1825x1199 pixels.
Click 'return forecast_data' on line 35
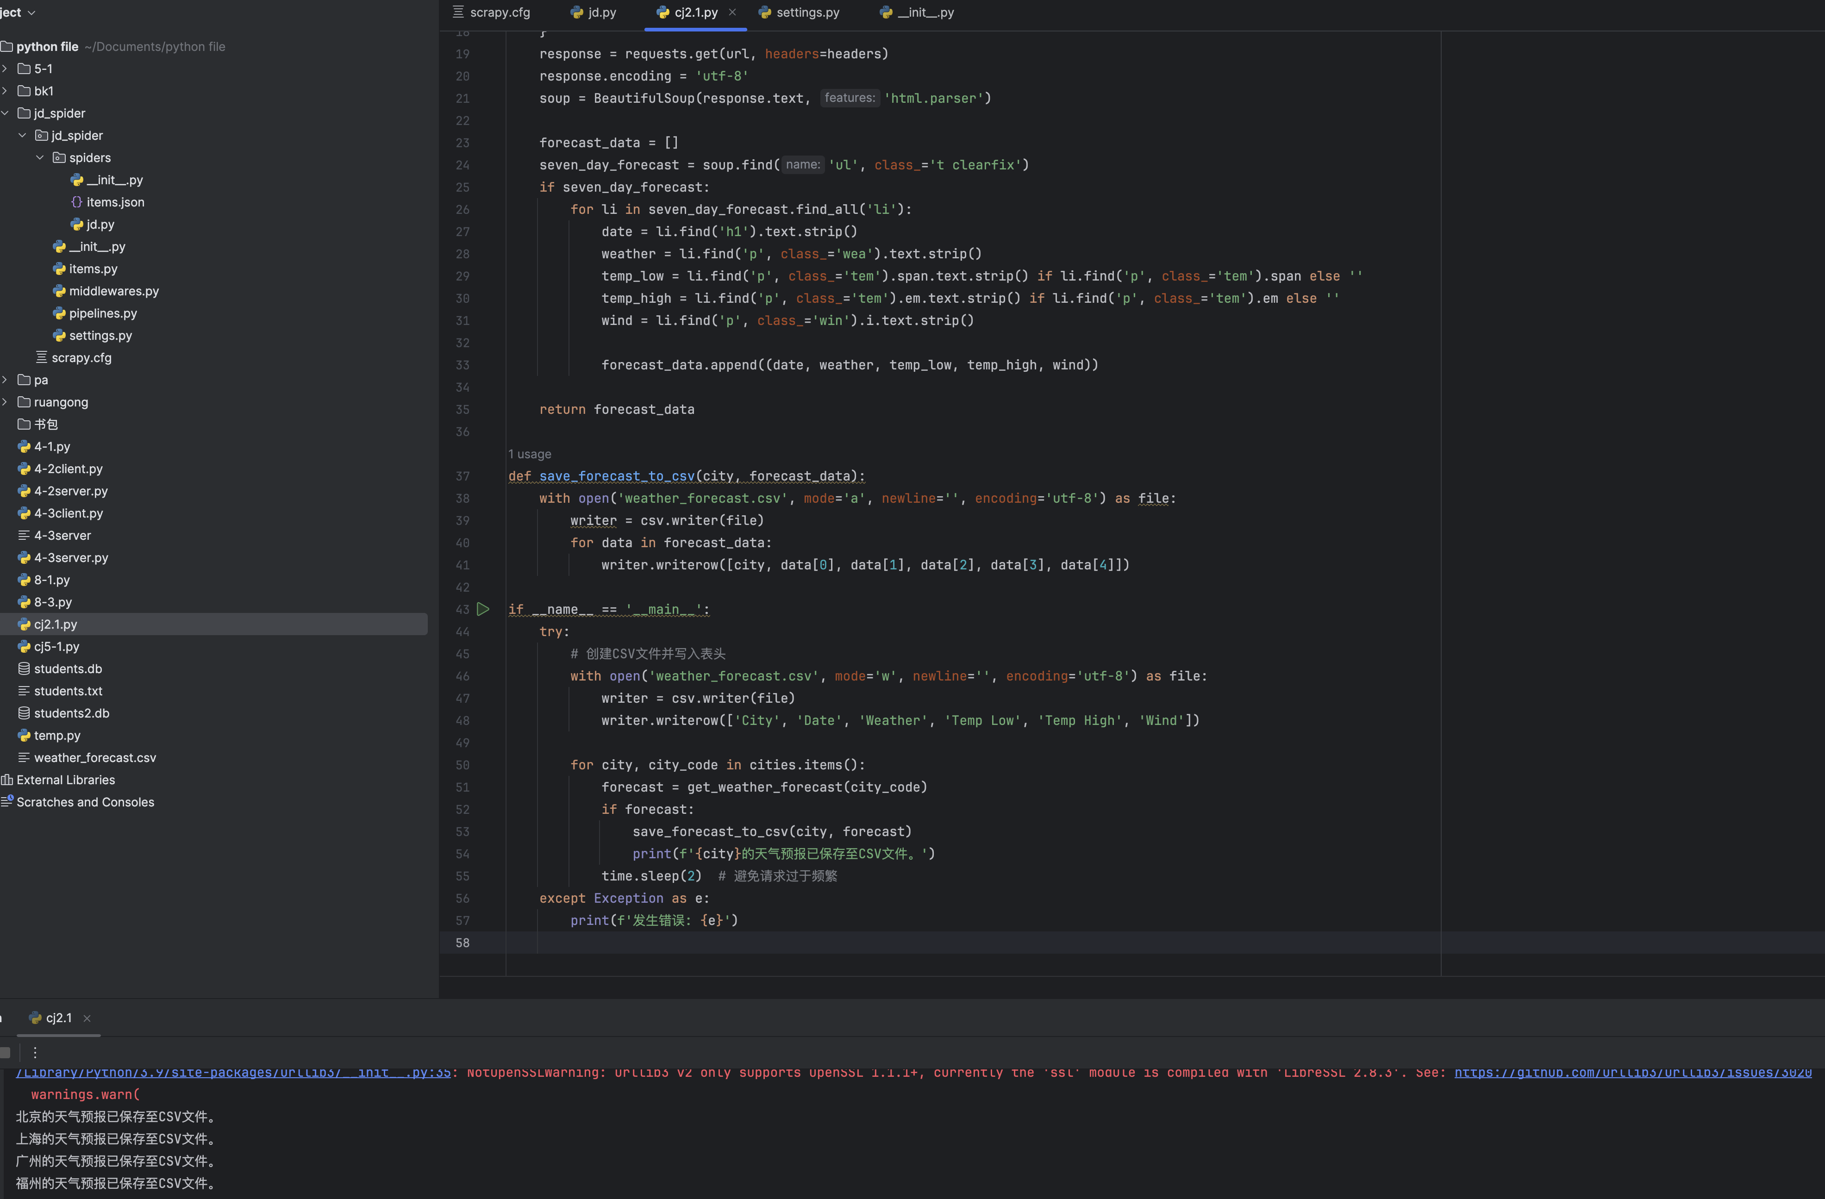coord(617,409)
